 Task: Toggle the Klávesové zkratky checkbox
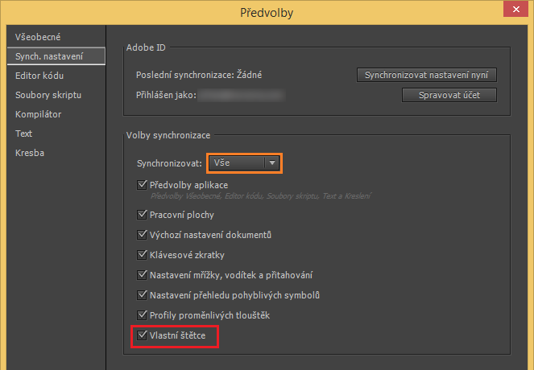point(143,255)
